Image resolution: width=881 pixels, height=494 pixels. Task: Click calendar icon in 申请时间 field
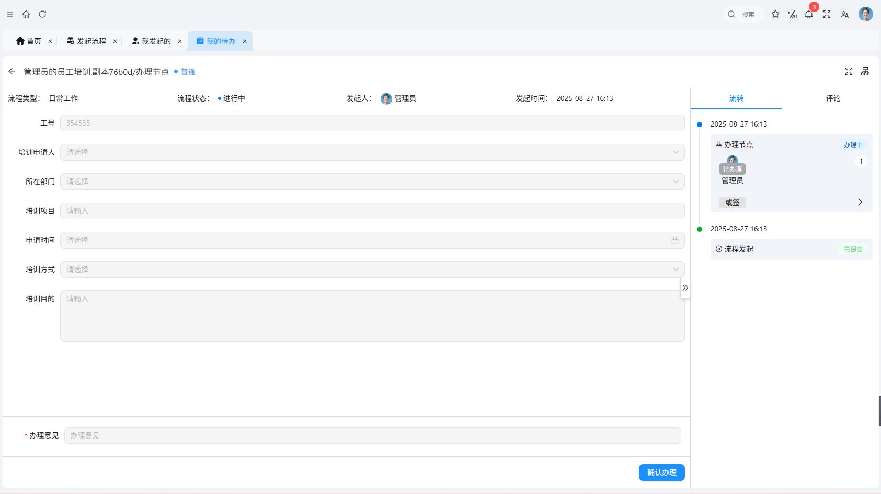coord(675,240)
